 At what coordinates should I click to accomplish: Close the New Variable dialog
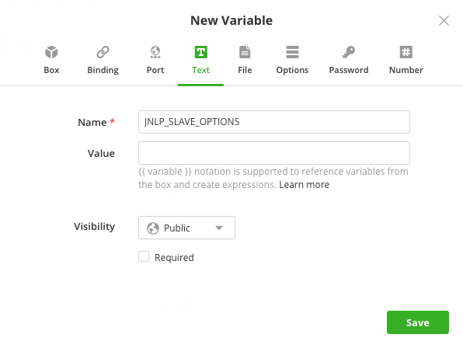point(444,21)
